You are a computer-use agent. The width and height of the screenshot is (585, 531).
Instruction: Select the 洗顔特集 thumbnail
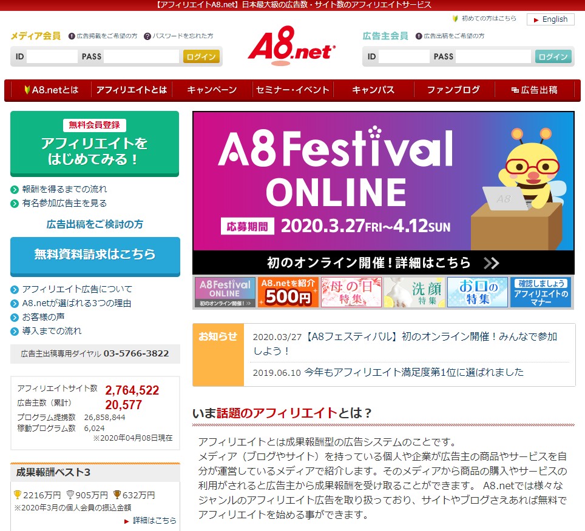tap(414, 292)
